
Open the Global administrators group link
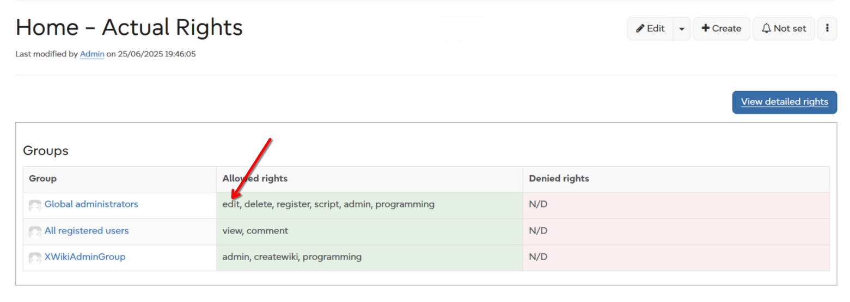pos(91,204)
